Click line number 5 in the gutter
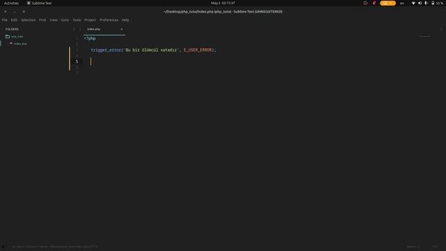Screen dimensions: 446x251 77,61
